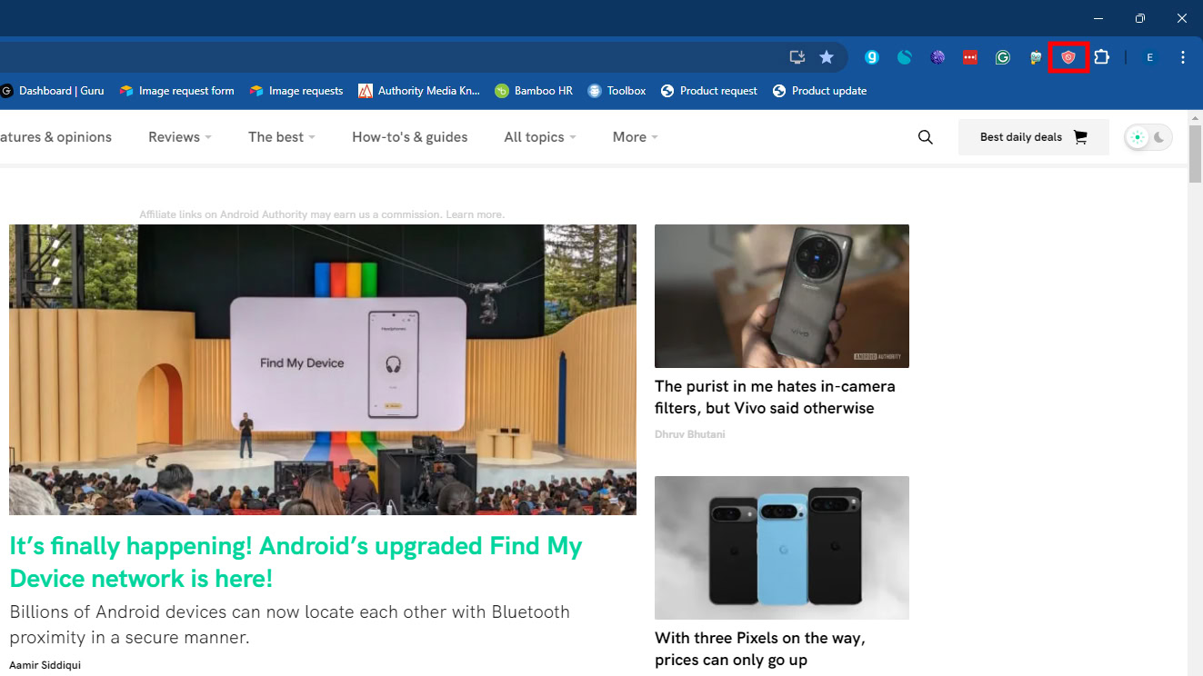Go to Features & opinions section
Viewport: 1203px width, 676px height.
55,137
